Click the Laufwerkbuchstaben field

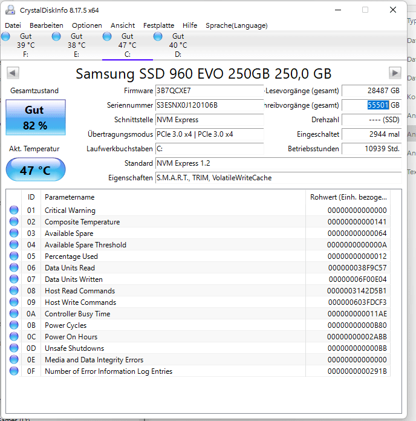(209, 149)
